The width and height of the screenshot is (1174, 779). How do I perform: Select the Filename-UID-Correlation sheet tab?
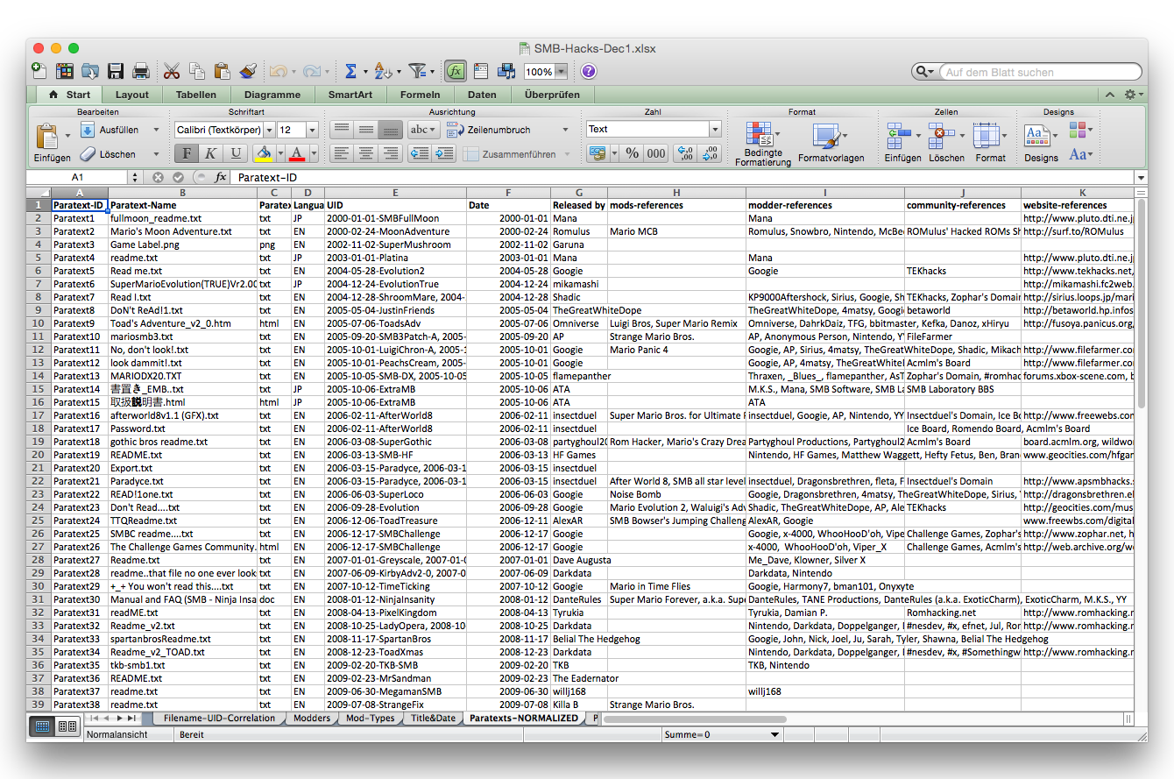pos(219,718)
